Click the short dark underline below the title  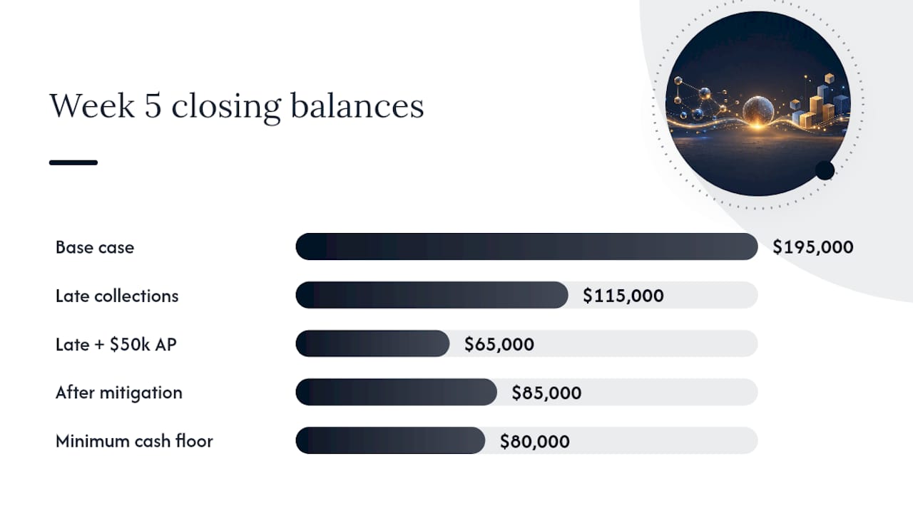pyautogui.click(x=73, y=162)
